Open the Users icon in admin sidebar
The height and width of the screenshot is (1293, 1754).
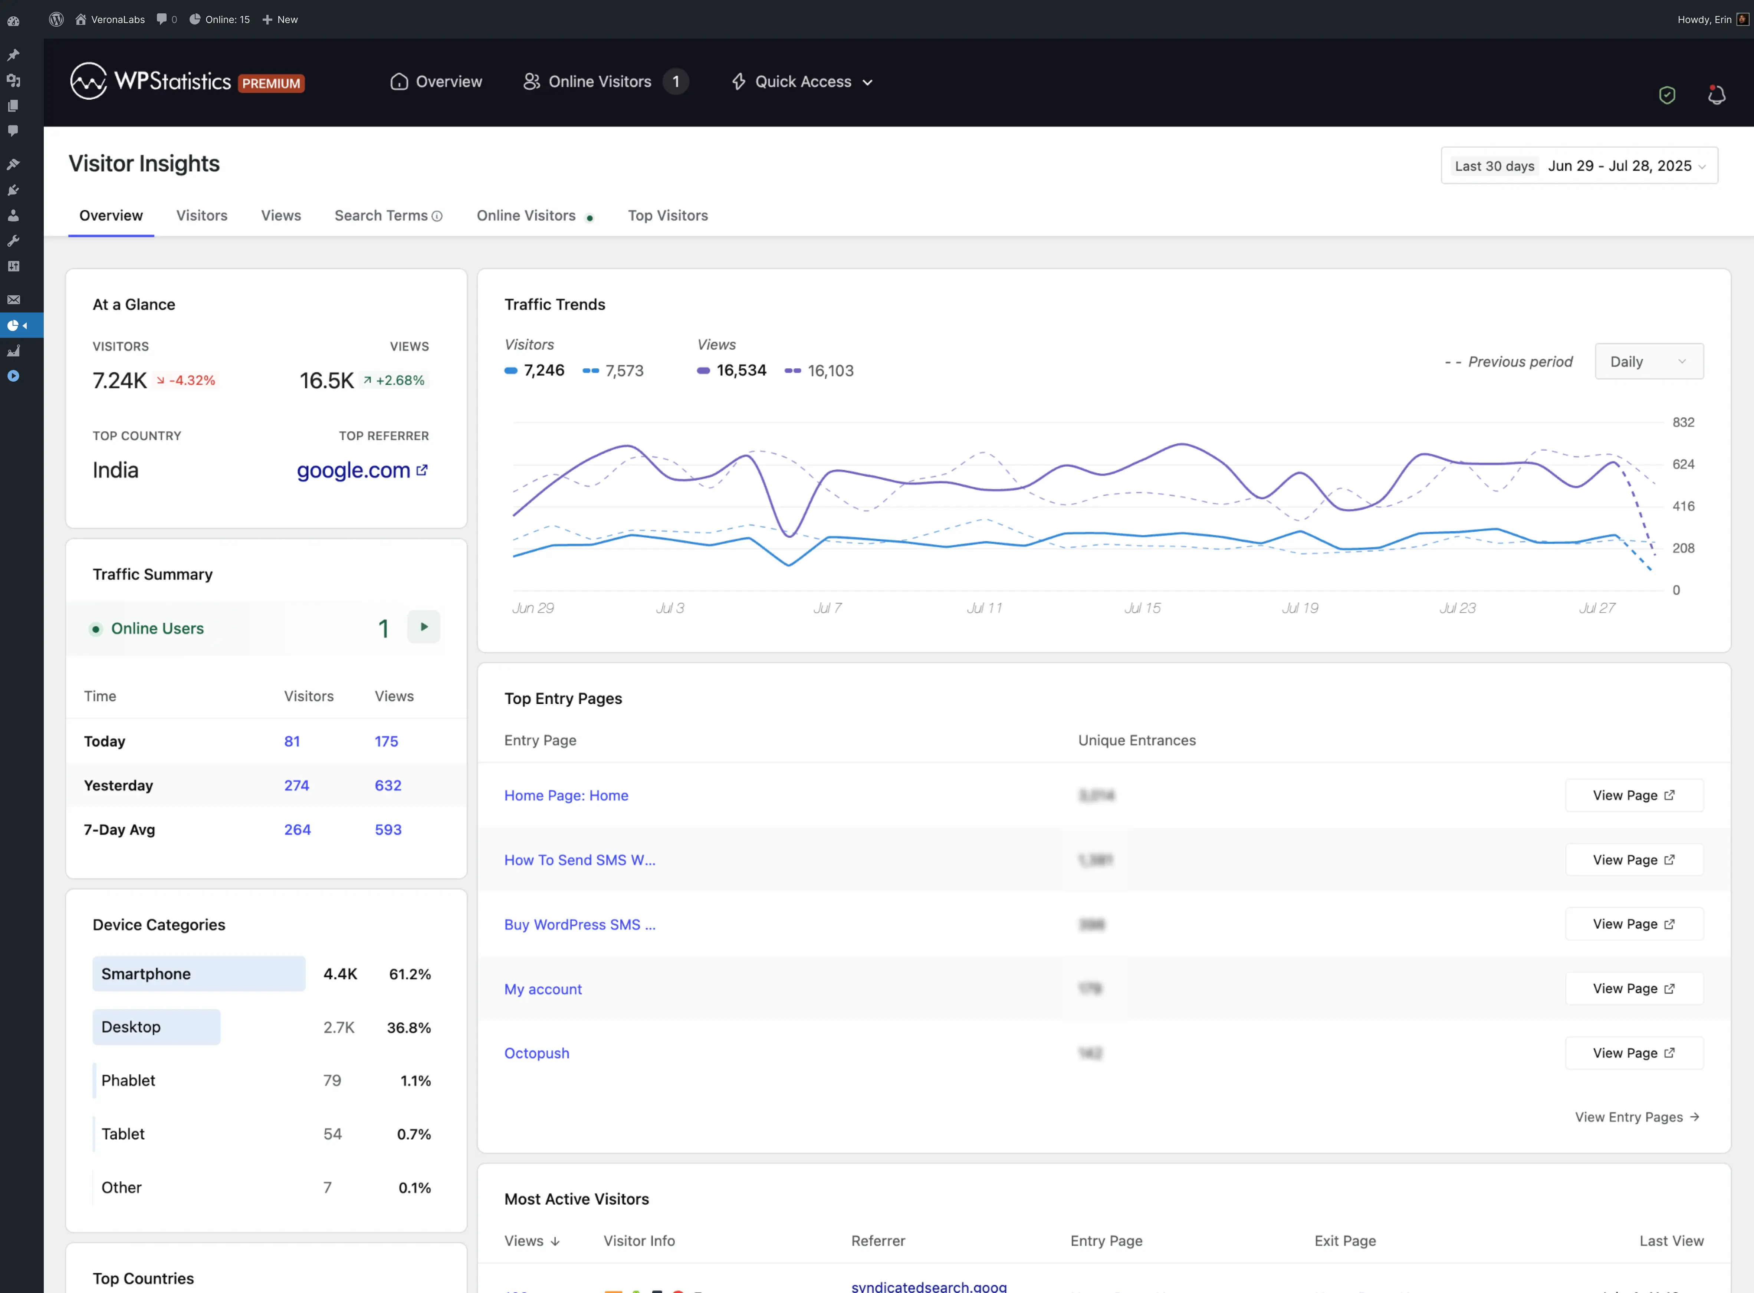13,215
